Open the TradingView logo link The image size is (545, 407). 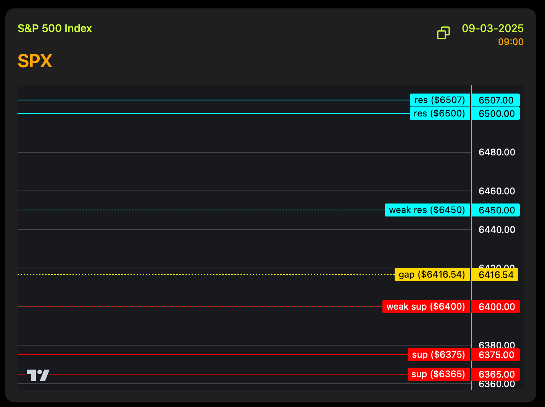coord(38,375)
